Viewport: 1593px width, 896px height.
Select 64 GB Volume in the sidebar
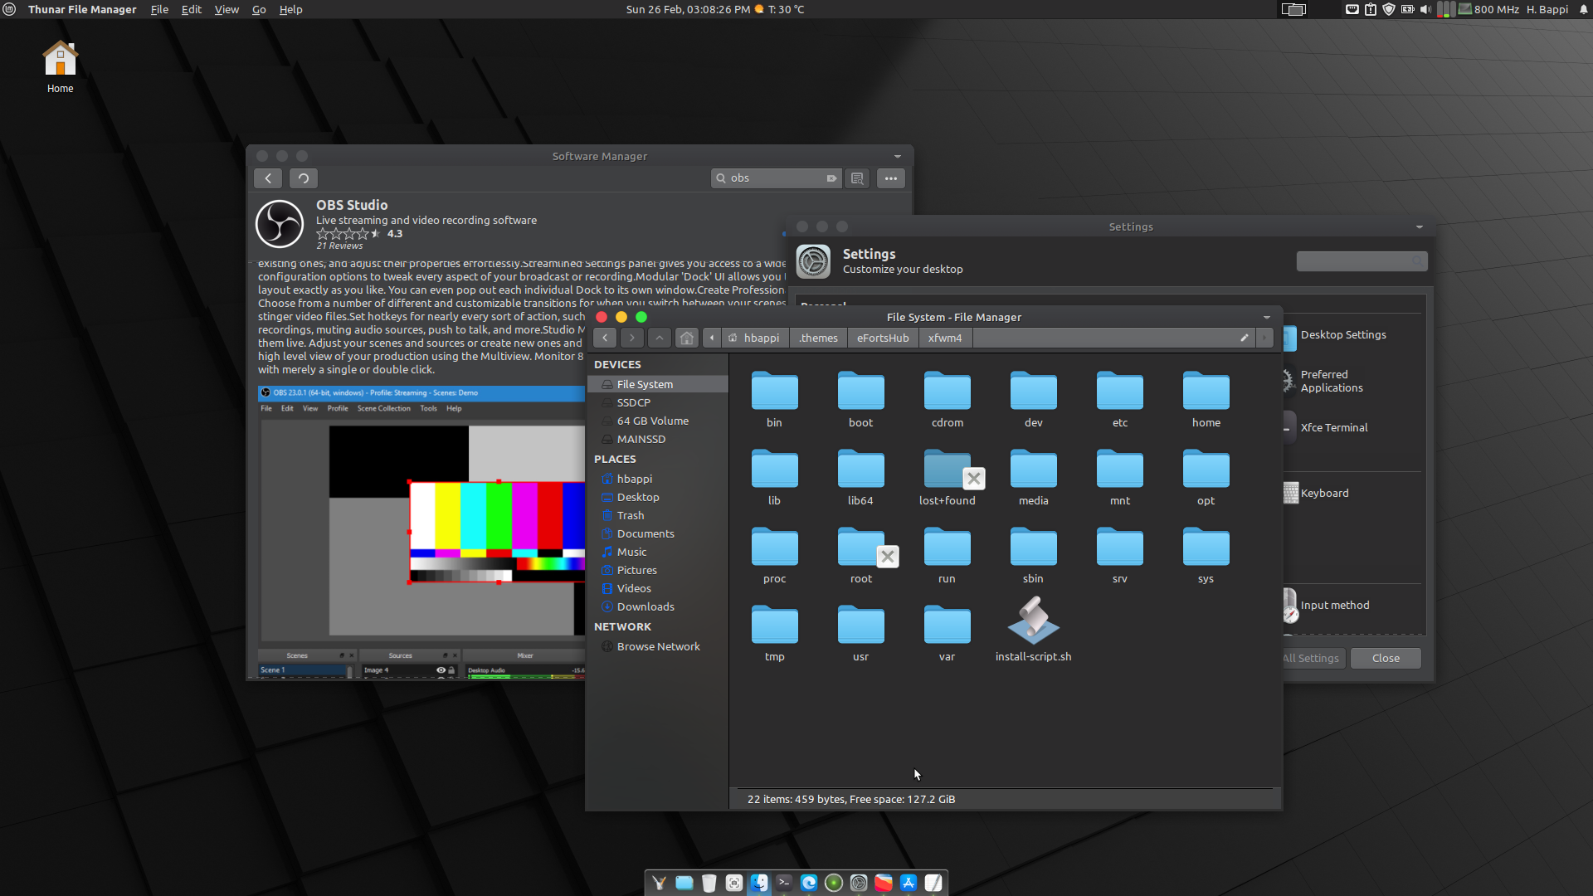tap(652, 421)
